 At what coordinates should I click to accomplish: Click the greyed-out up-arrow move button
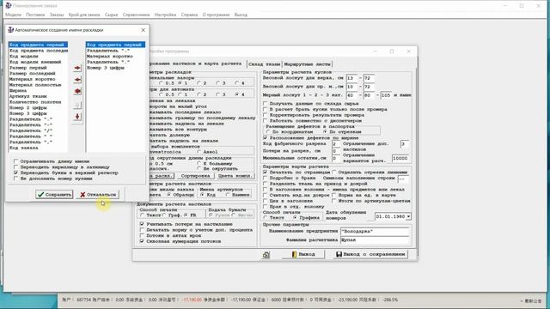click(77, 105)
